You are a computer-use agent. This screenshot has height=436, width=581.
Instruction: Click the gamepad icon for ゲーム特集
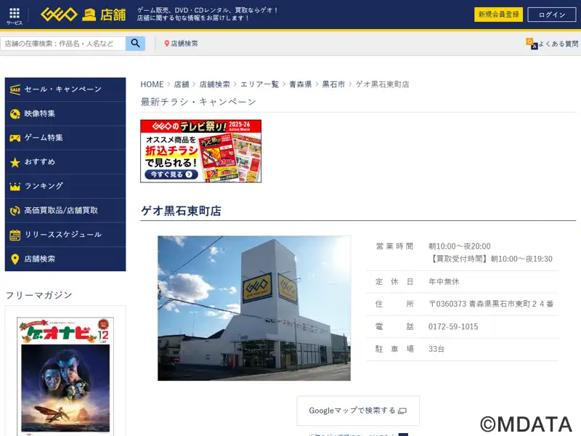point(15,138)
